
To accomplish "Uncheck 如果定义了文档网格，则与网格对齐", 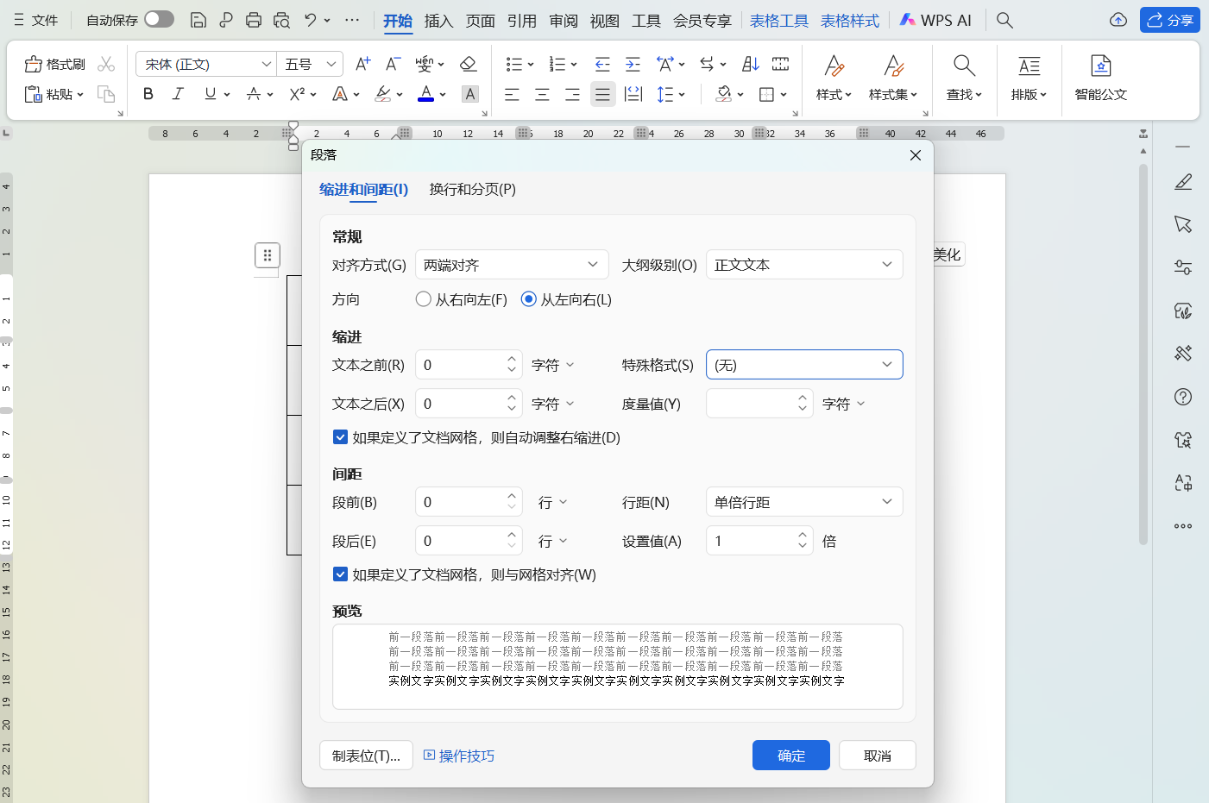I will [x=340, y=574].
